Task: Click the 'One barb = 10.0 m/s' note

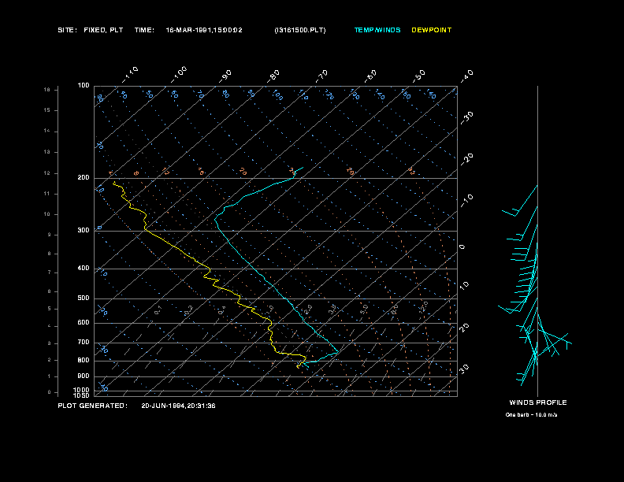Action: [531, 415]
